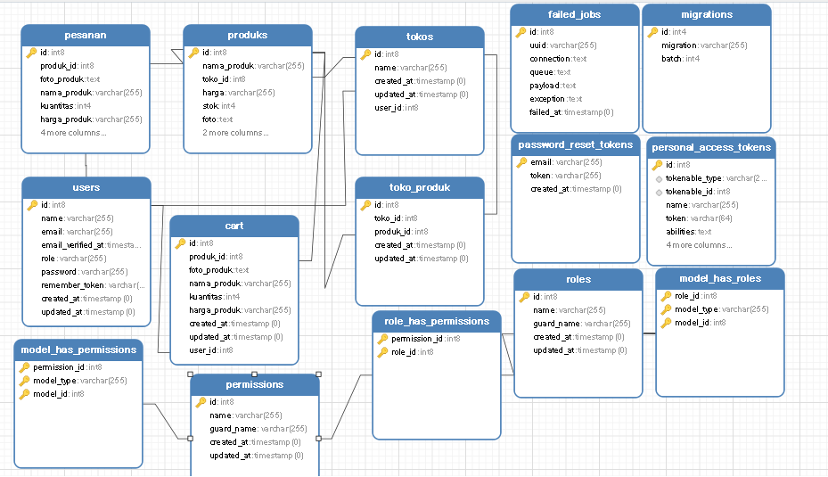Click primary key icon of failed_jobs id
The image size is (828, 477).
[x=521, y=32]
